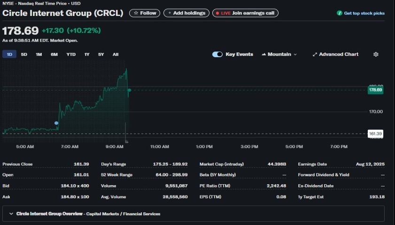
Task: Click the green top stock picks icon
Action: coord(339,13)
